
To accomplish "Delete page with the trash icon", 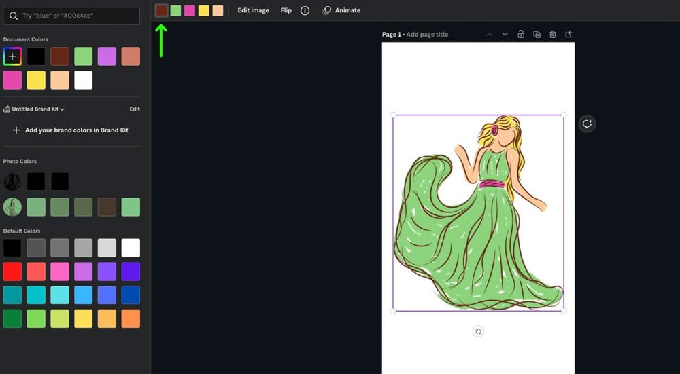I will pos(553,35).
